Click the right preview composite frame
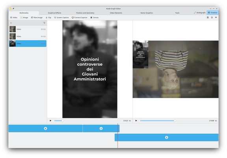The height and width of the screenshot is (158, 227). pyautogui.click(x=176, y=69)
